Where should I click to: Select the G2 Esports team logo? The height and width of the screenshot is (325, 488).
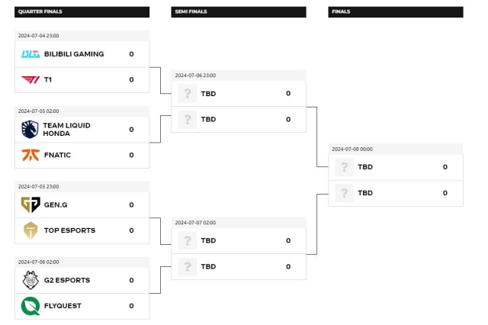click(30, 280)
